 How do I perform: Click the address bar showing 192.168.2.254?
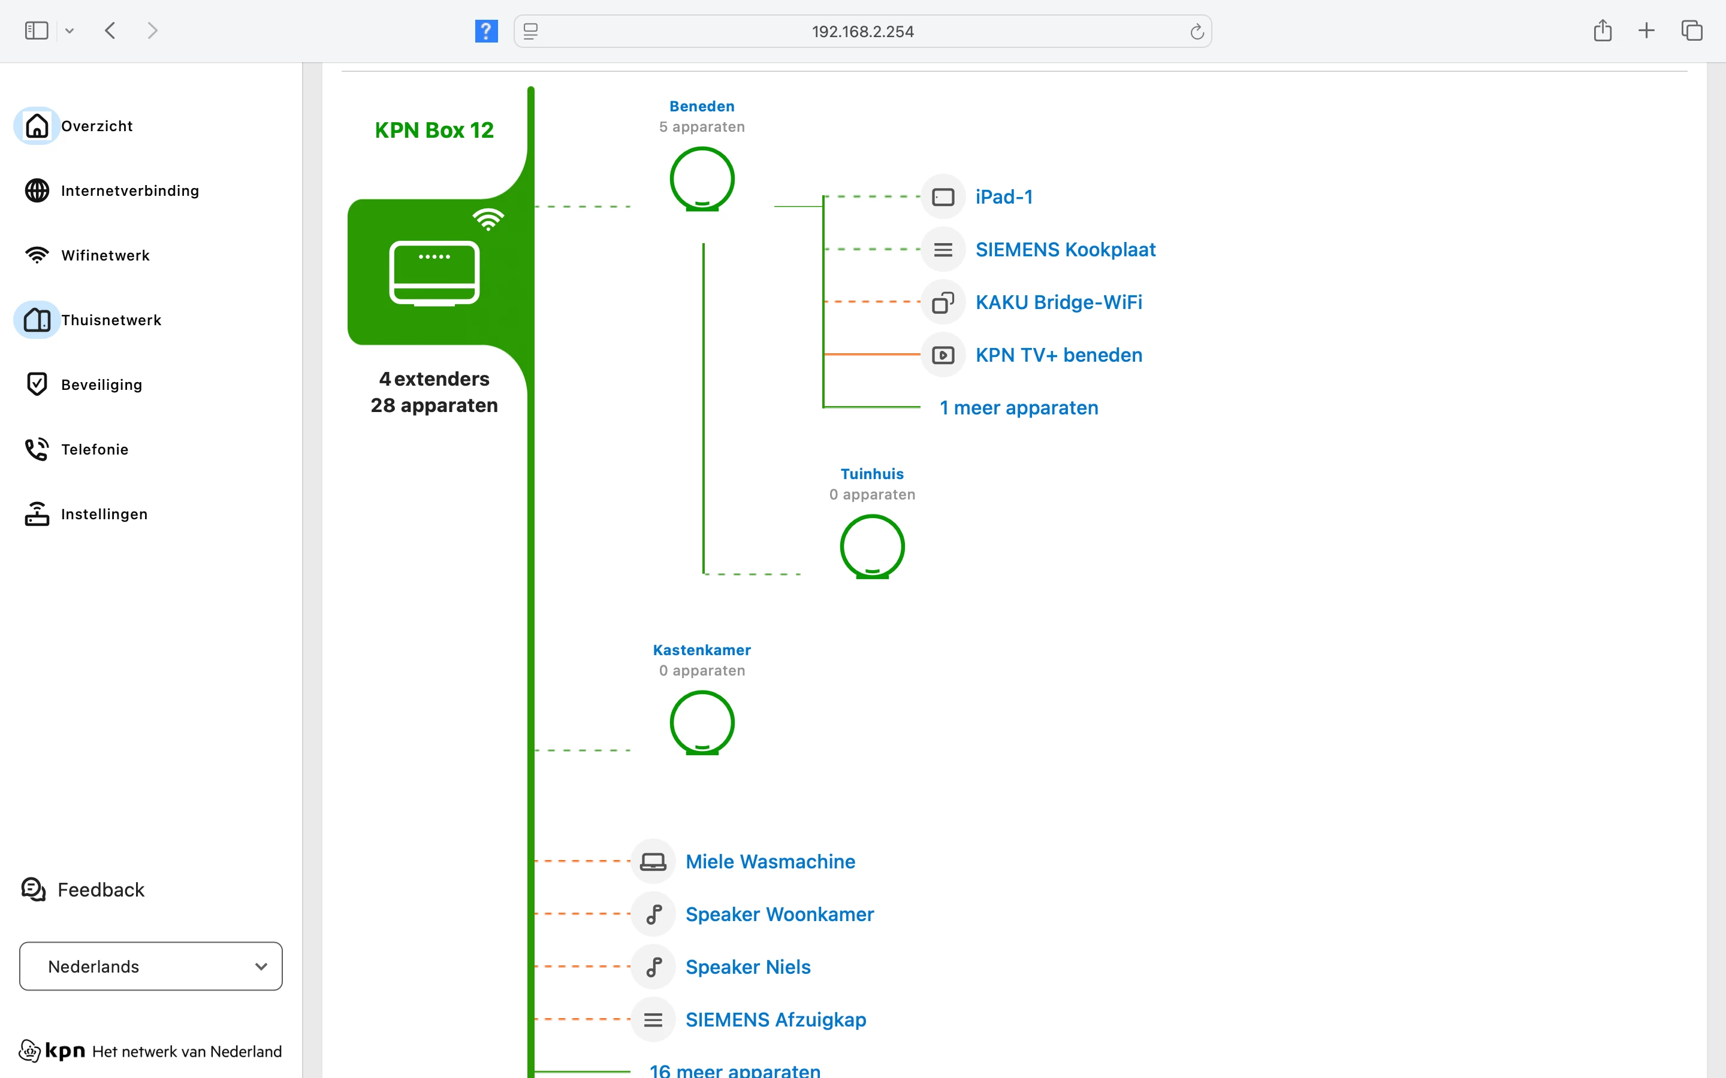(x=862, y=31)
